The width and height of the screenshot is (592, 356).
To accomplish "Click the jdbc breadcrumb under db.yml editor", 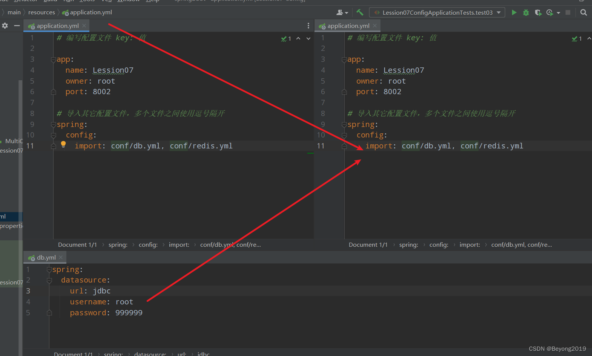I will click(203, 353).
